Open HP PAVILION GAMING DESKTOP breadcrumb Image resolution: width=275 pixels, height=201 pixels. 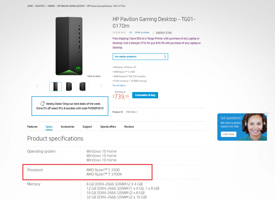71,6
